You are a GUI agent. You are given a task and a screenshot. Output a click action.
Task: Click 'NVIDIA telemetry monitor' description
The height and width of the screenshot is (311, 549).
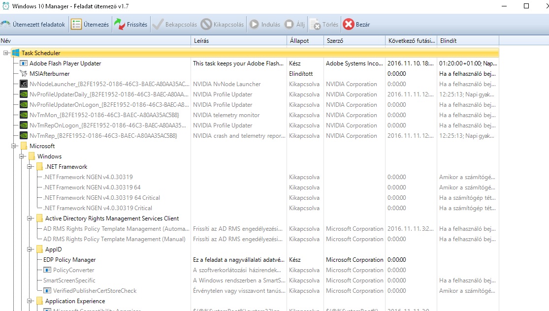(226, 115)
